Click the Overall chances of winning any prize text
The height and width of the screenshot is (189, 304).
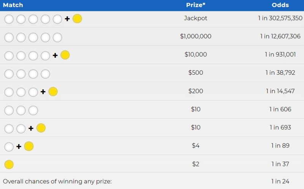(x=57, y=181)
